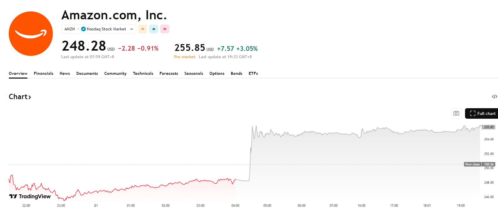Viewport: 498px width, 212px height.
Task: Click the teal crown badge icon
Action: [x=154, y=29]
